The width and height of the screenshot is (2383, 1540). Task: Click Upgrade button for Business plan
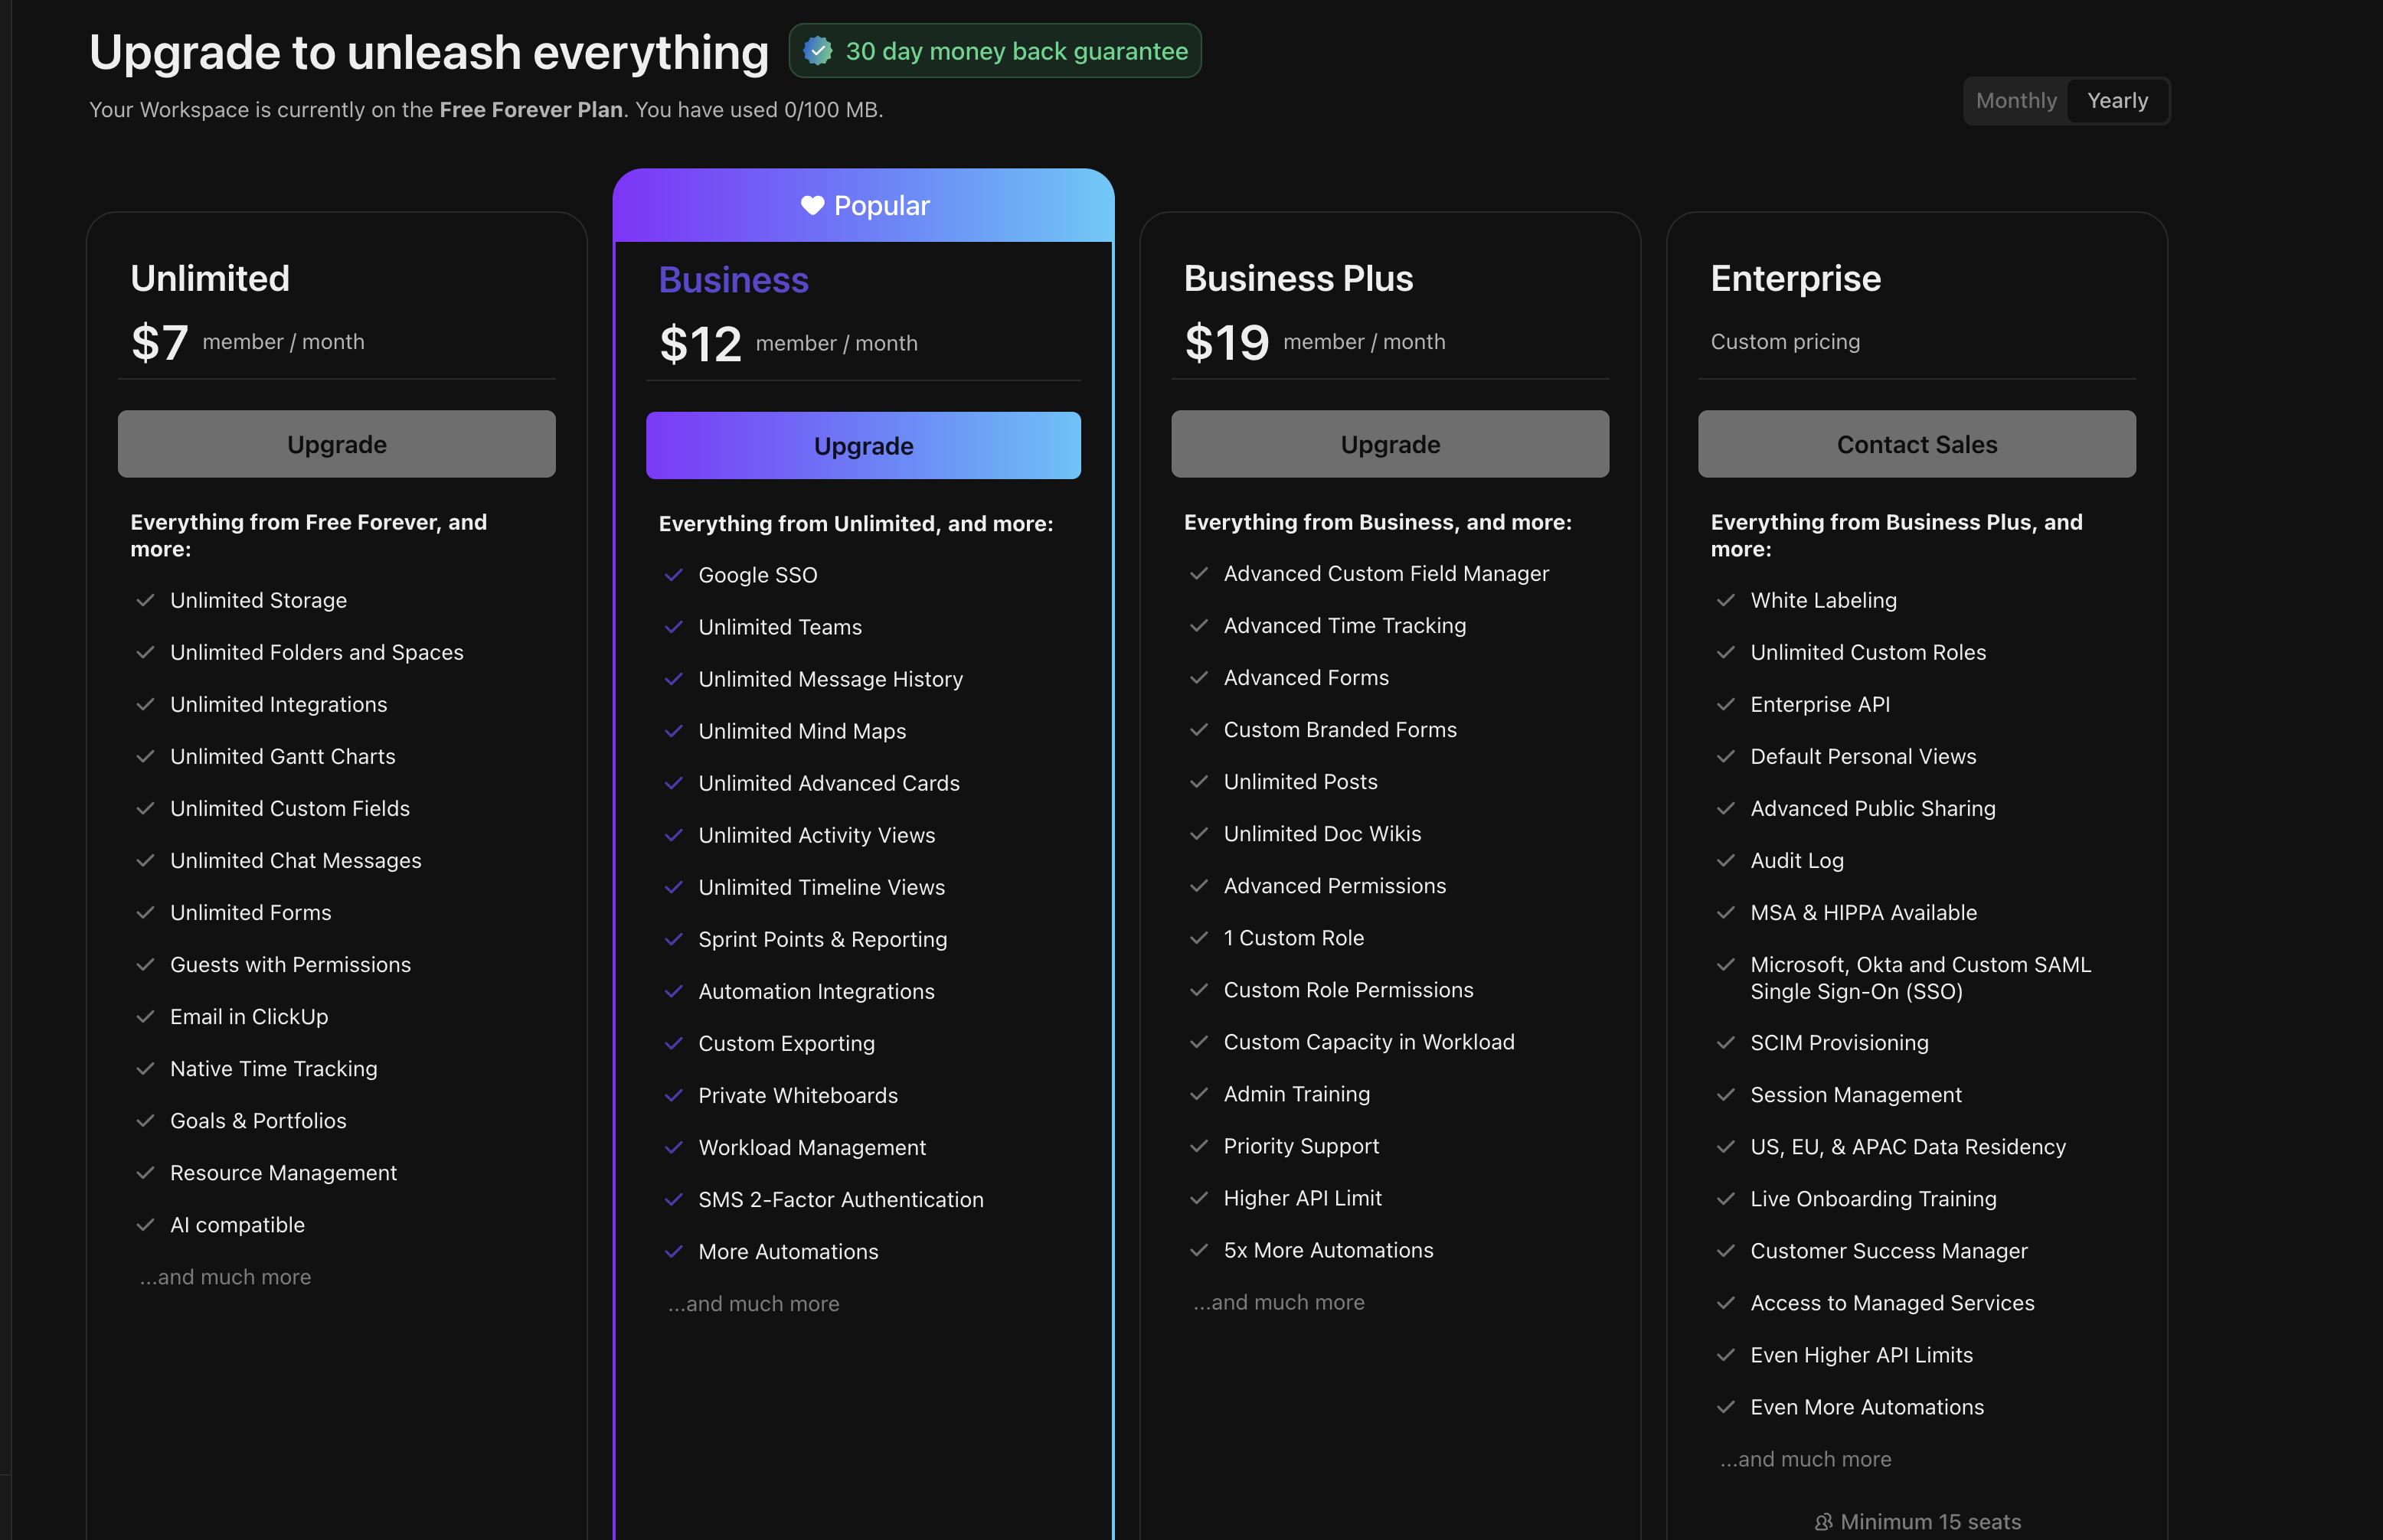click(x=863, y=446)
